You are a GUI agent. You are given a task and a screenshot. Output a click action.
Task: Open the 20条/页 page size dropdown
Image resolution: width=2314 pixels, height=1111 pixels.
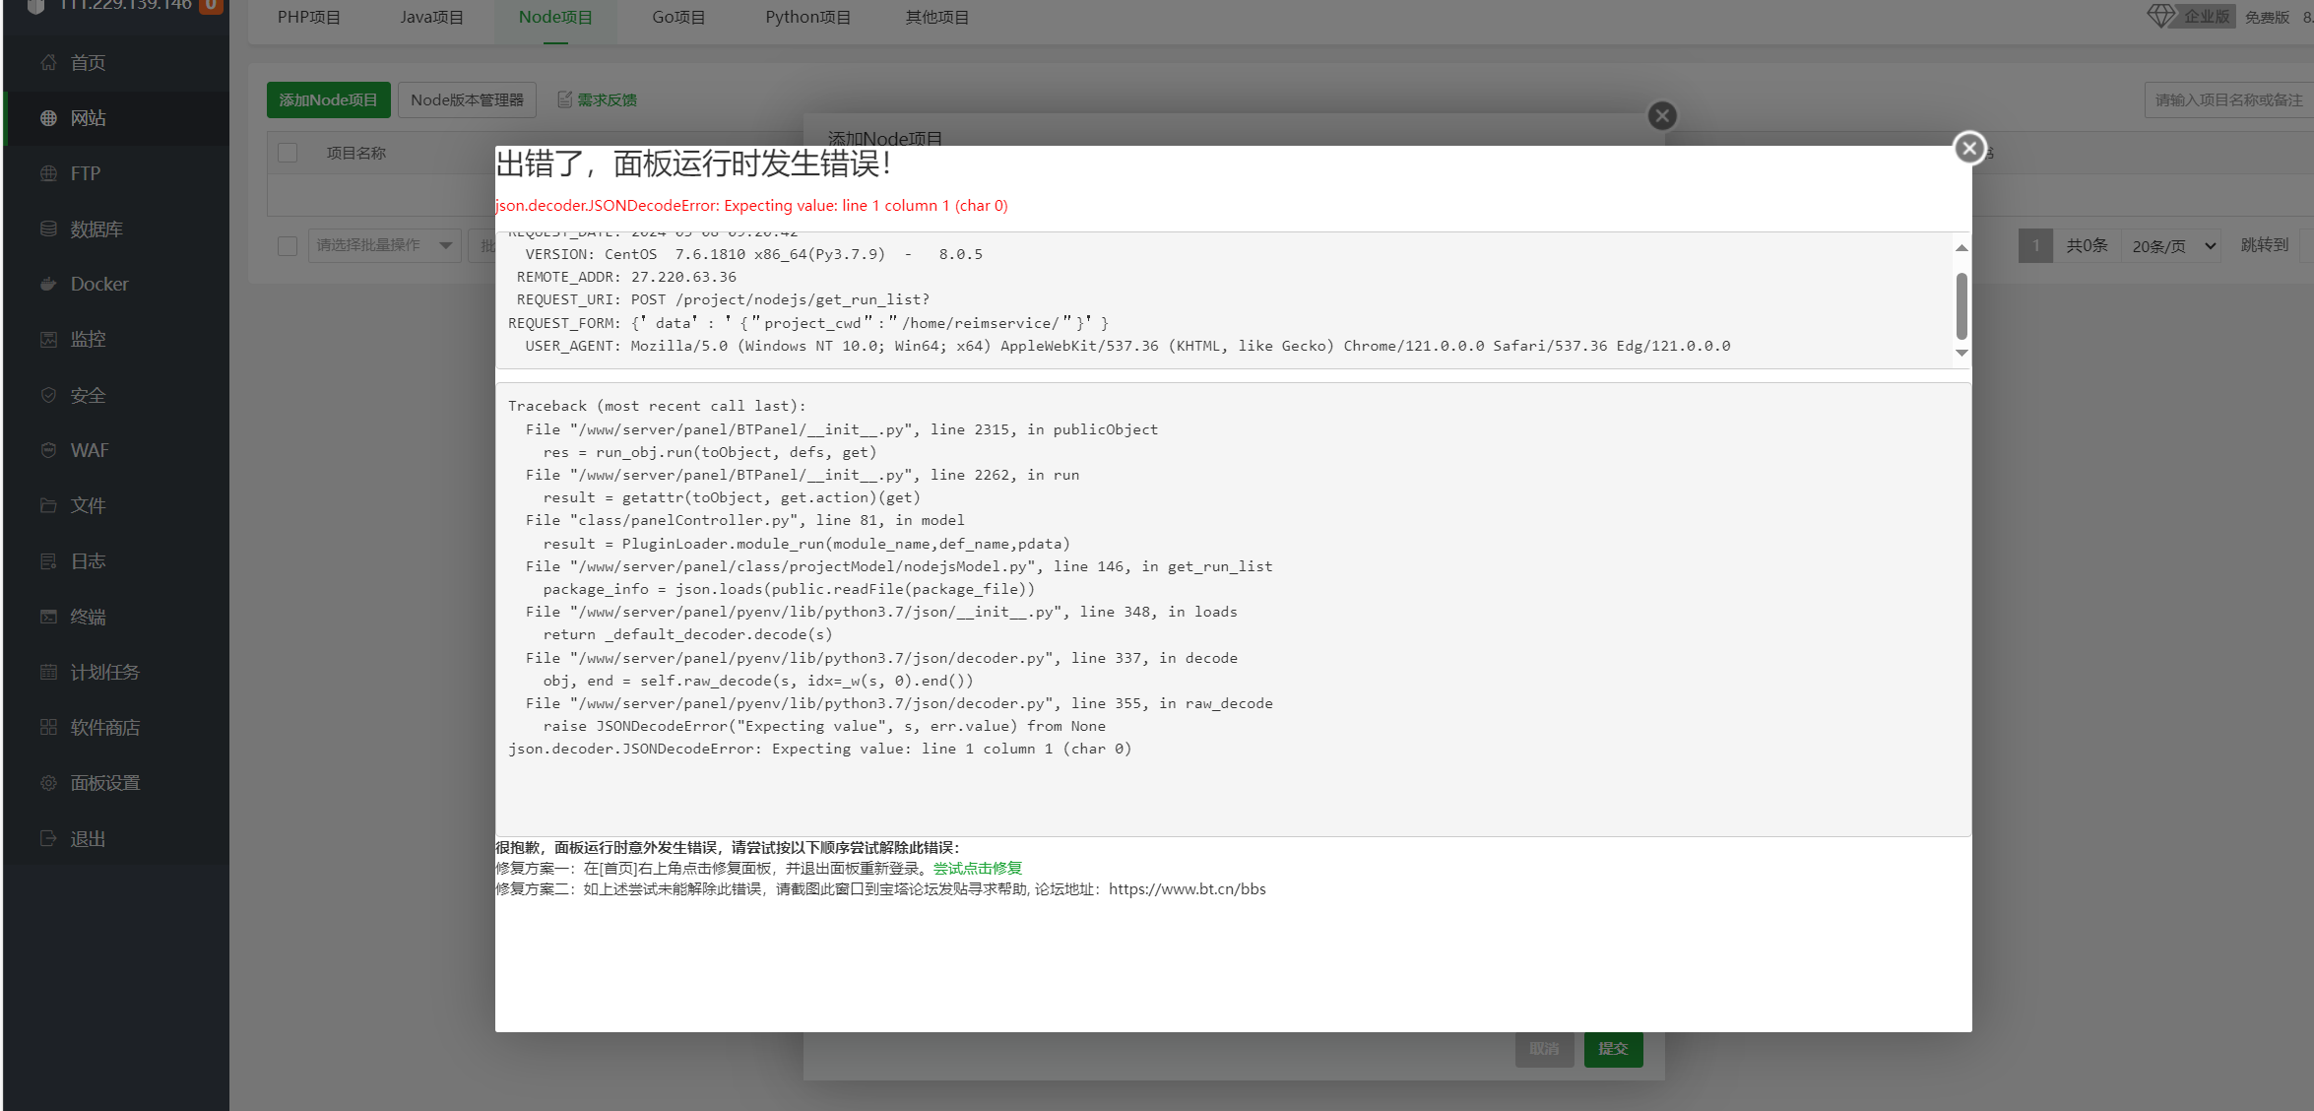[x=2173, y=246]
